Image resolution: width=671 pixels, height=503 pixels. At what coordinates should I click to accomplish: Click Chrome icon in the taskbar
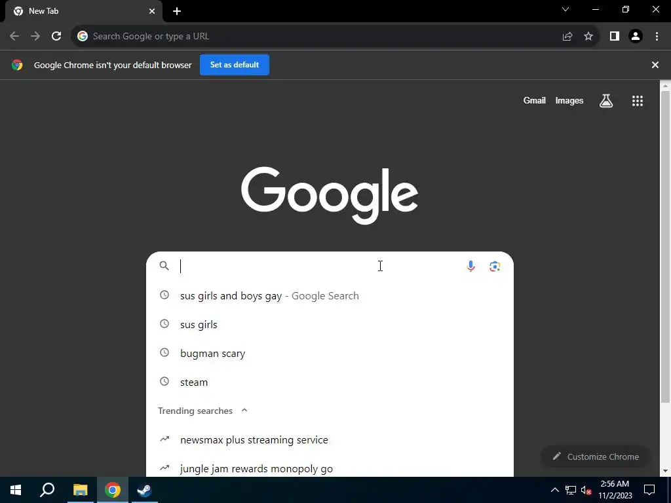[x=112, y=490]
